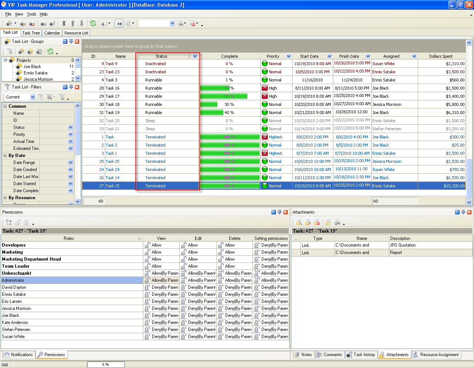This screenshot has width=474, height=368.
Task: Toggle Edit permission lock for Marketing role
Action: 184,252
